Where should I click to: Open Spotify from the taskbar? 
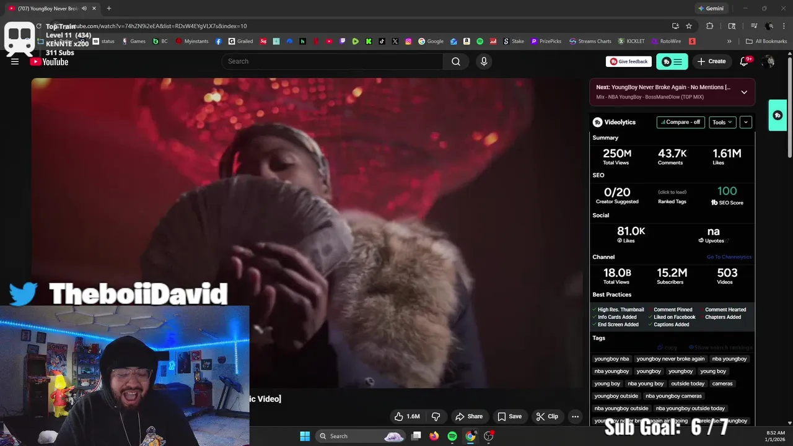pos(452,436)
